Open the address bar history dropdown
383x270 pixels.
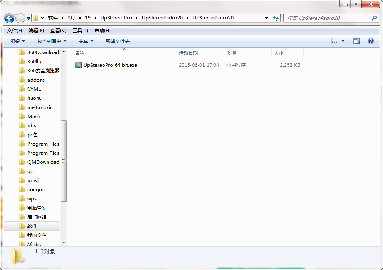267,18
